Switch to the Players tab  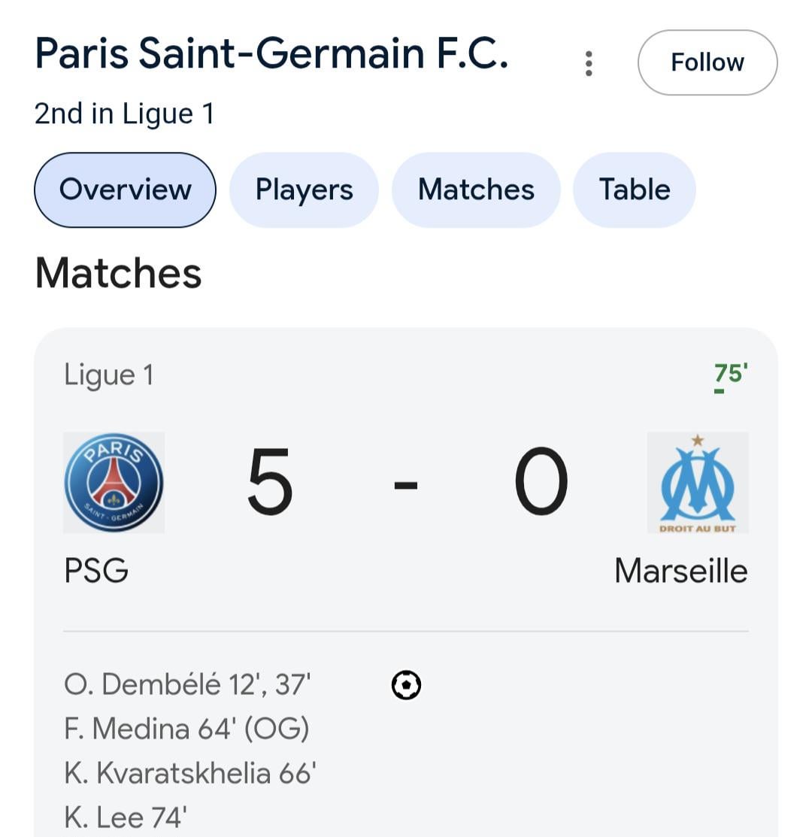[304, 190]
